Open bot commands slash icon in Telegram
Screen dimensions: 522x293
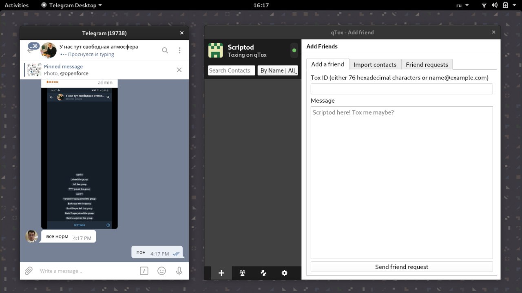(144, 271)
